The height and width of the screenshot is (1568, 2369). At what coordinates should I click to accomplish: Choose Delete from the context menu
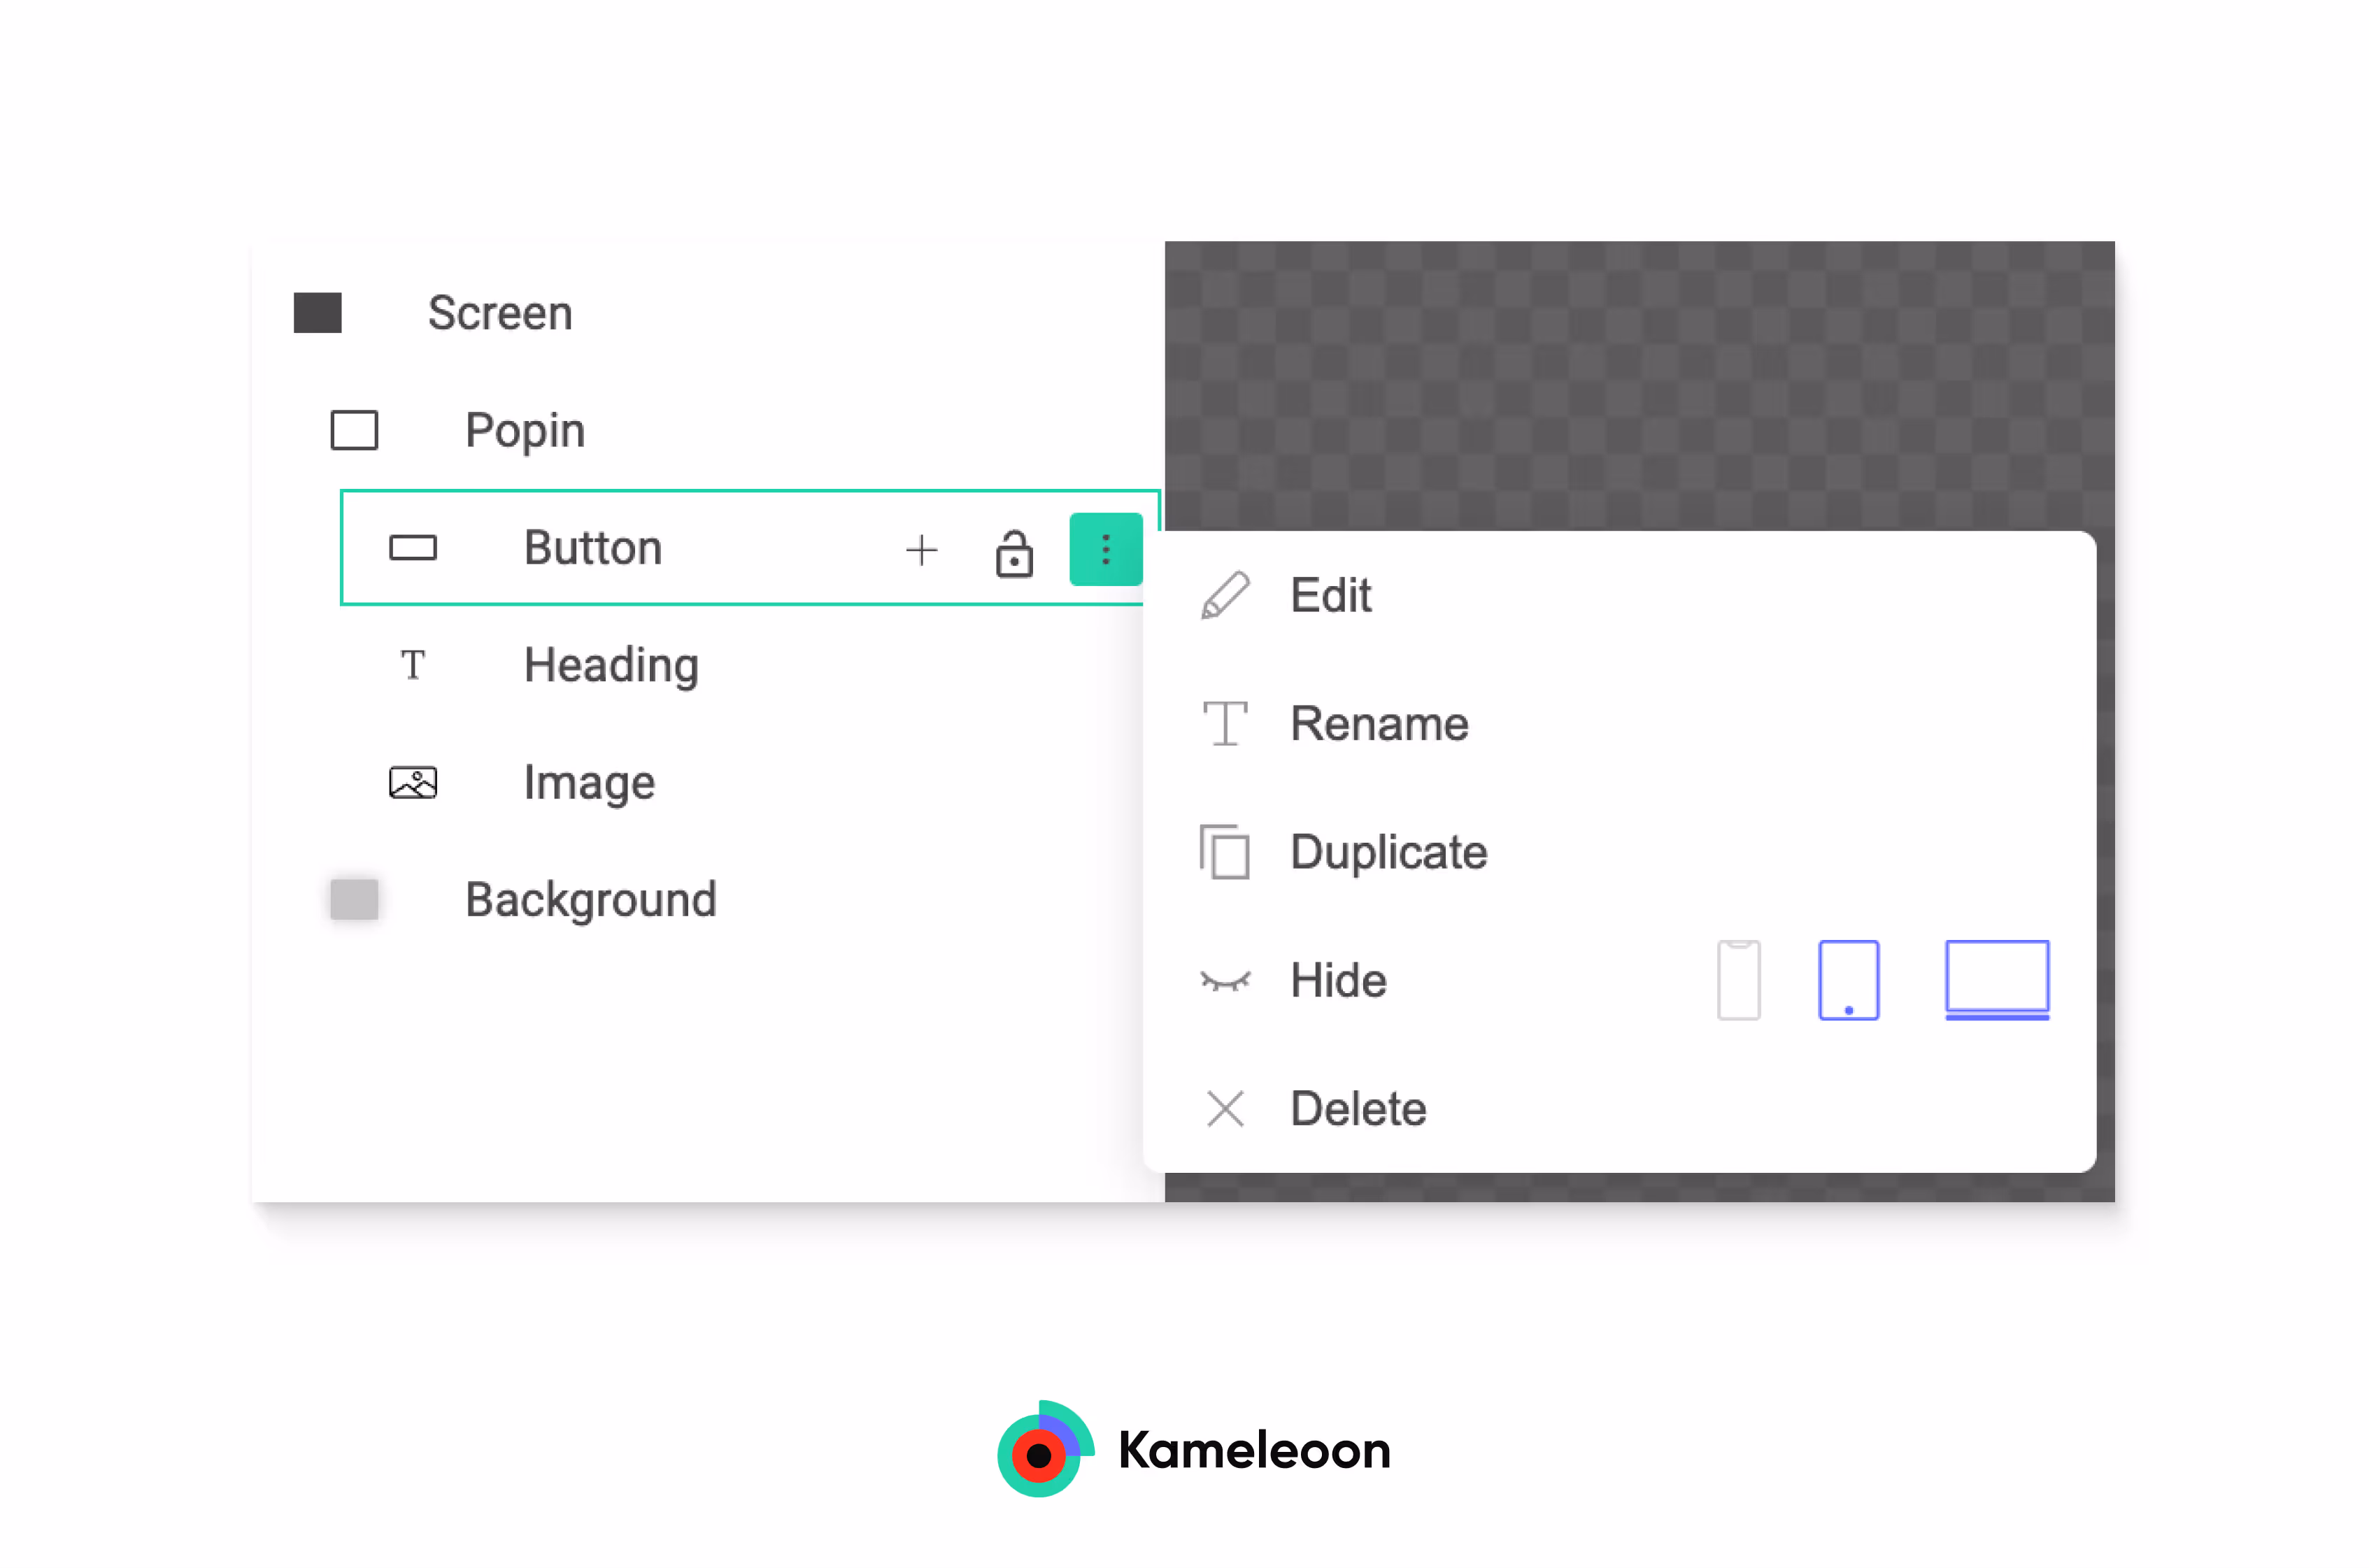[x=1357, y=1108]
